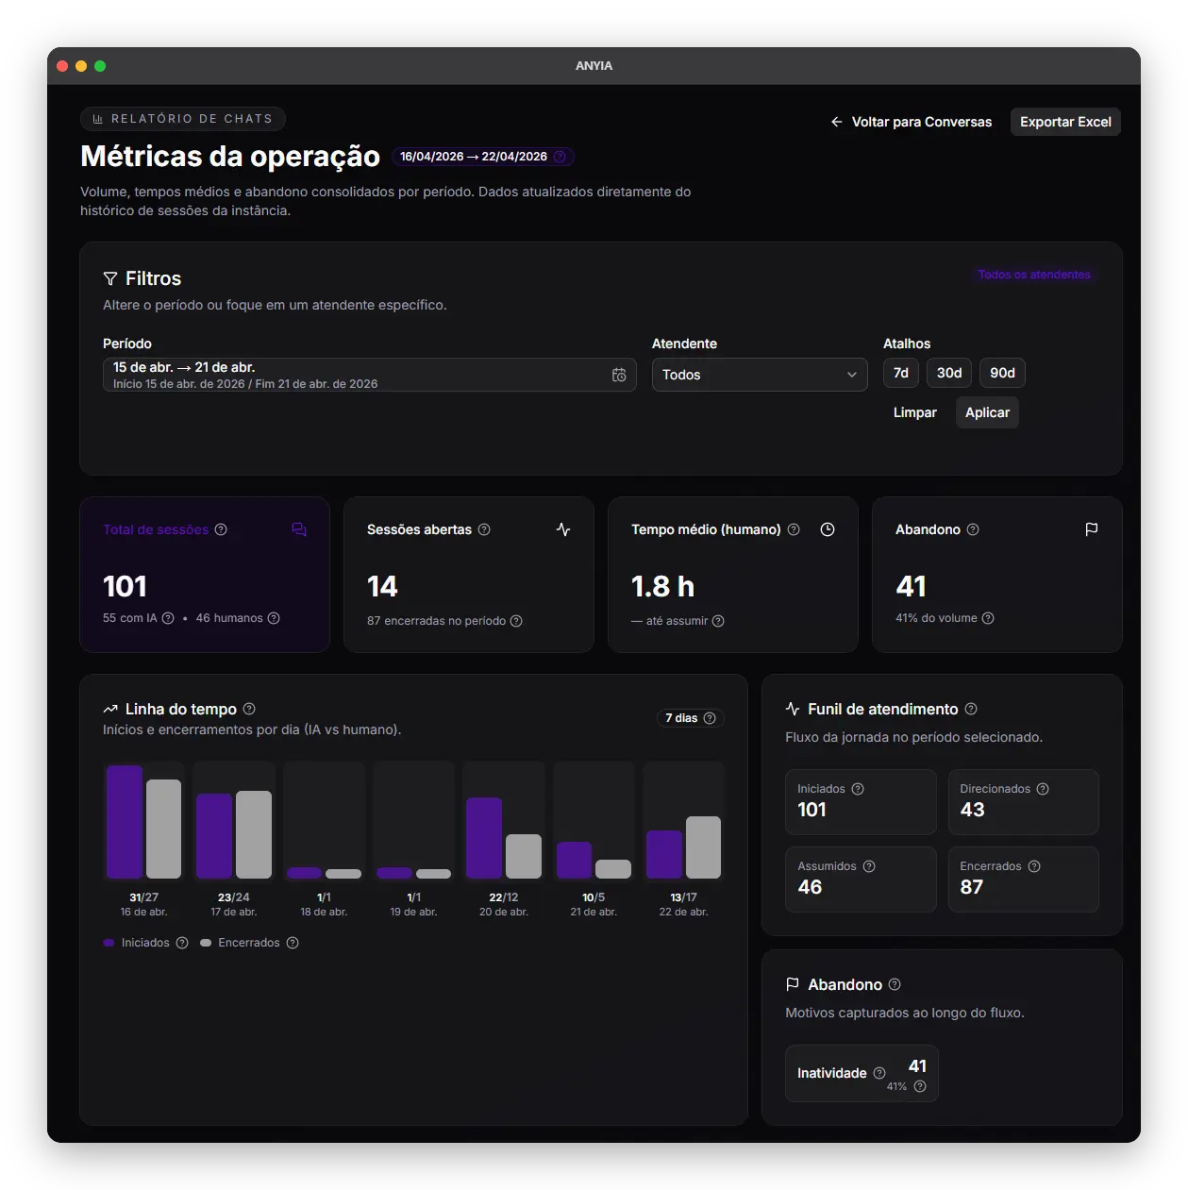Go back via Voltar para Conversas
Screen dimensions: 1188x1190
pos(912,122)
